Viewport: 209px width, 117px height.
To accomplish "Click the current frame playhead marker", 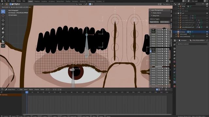I will click(27, 92).
